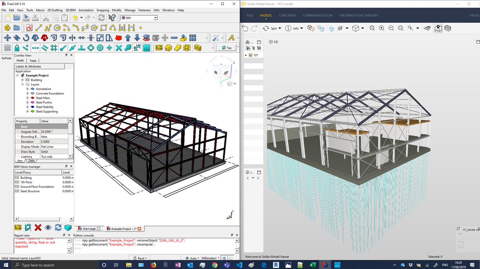Select the Draft Line tool

point(39,28)
